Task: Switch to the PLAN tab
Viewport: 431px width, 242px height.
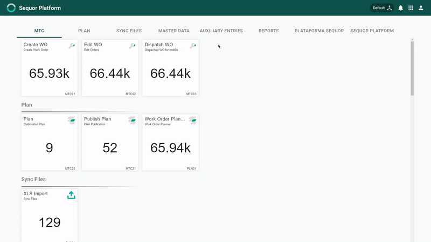Action: point(84,31)
